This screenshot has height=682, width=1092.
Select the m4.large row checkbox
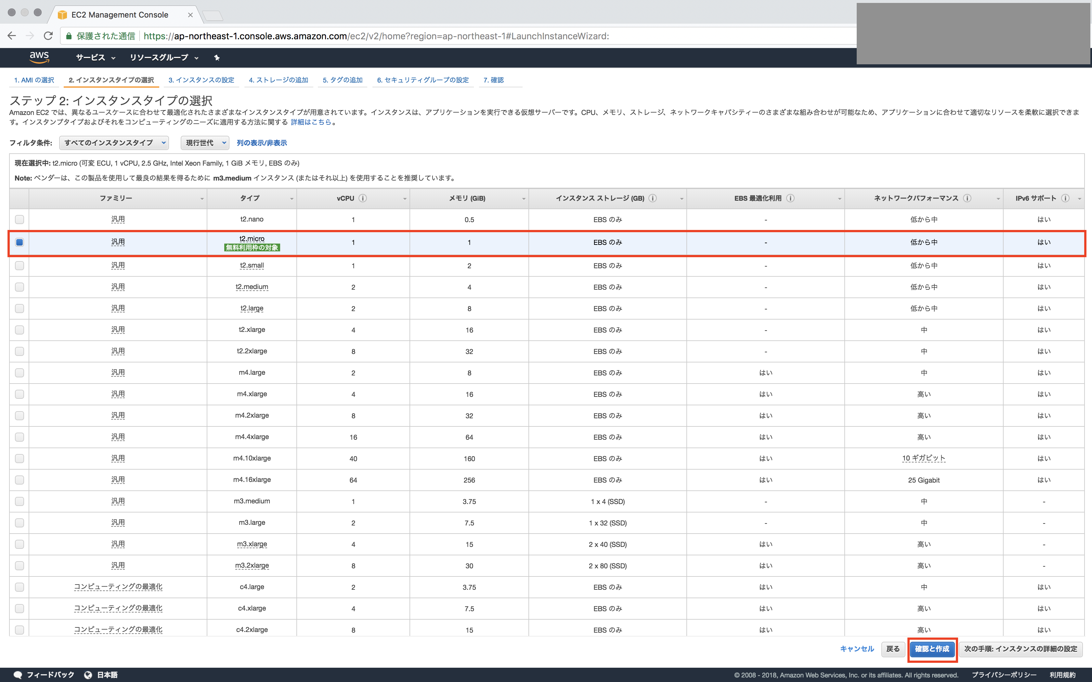pos(19,373)
